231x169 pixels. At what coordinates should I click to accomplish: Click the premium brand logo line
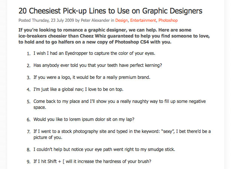92,77
